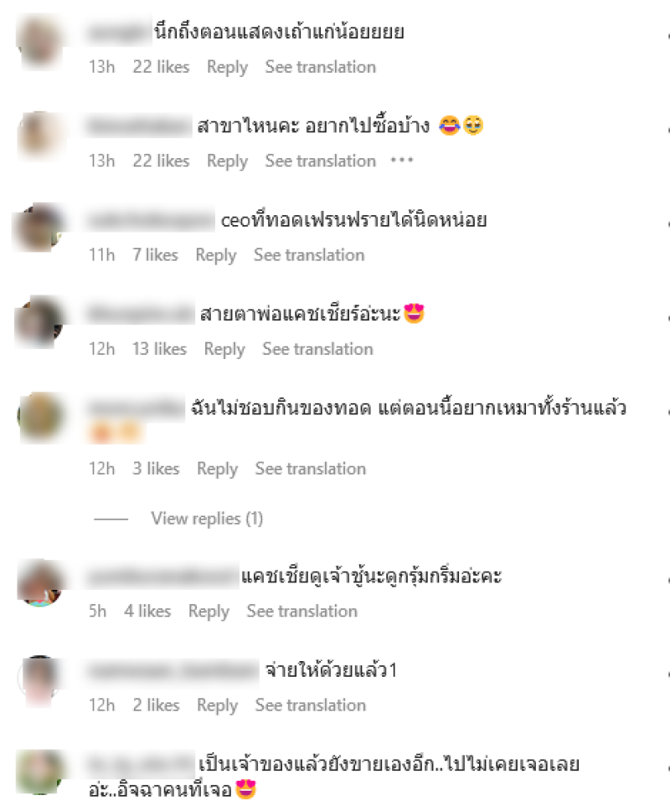The image size is (670, 805).
Task: See translation of the 11h comment
Action: (309, 254)
